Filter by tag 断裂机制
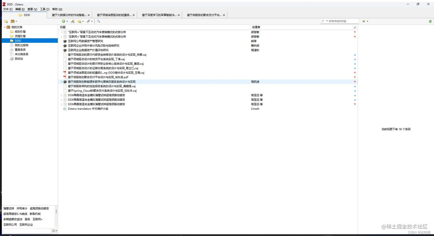 coord(35,214)
